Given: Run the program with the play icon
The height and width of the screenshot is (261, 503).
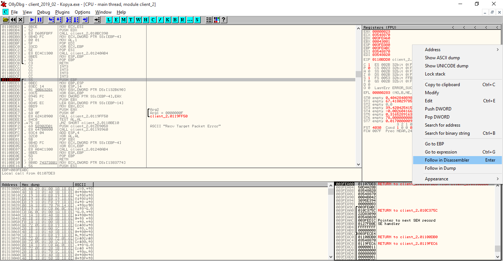Looking at the screenshot, I should tap(32, 20).
